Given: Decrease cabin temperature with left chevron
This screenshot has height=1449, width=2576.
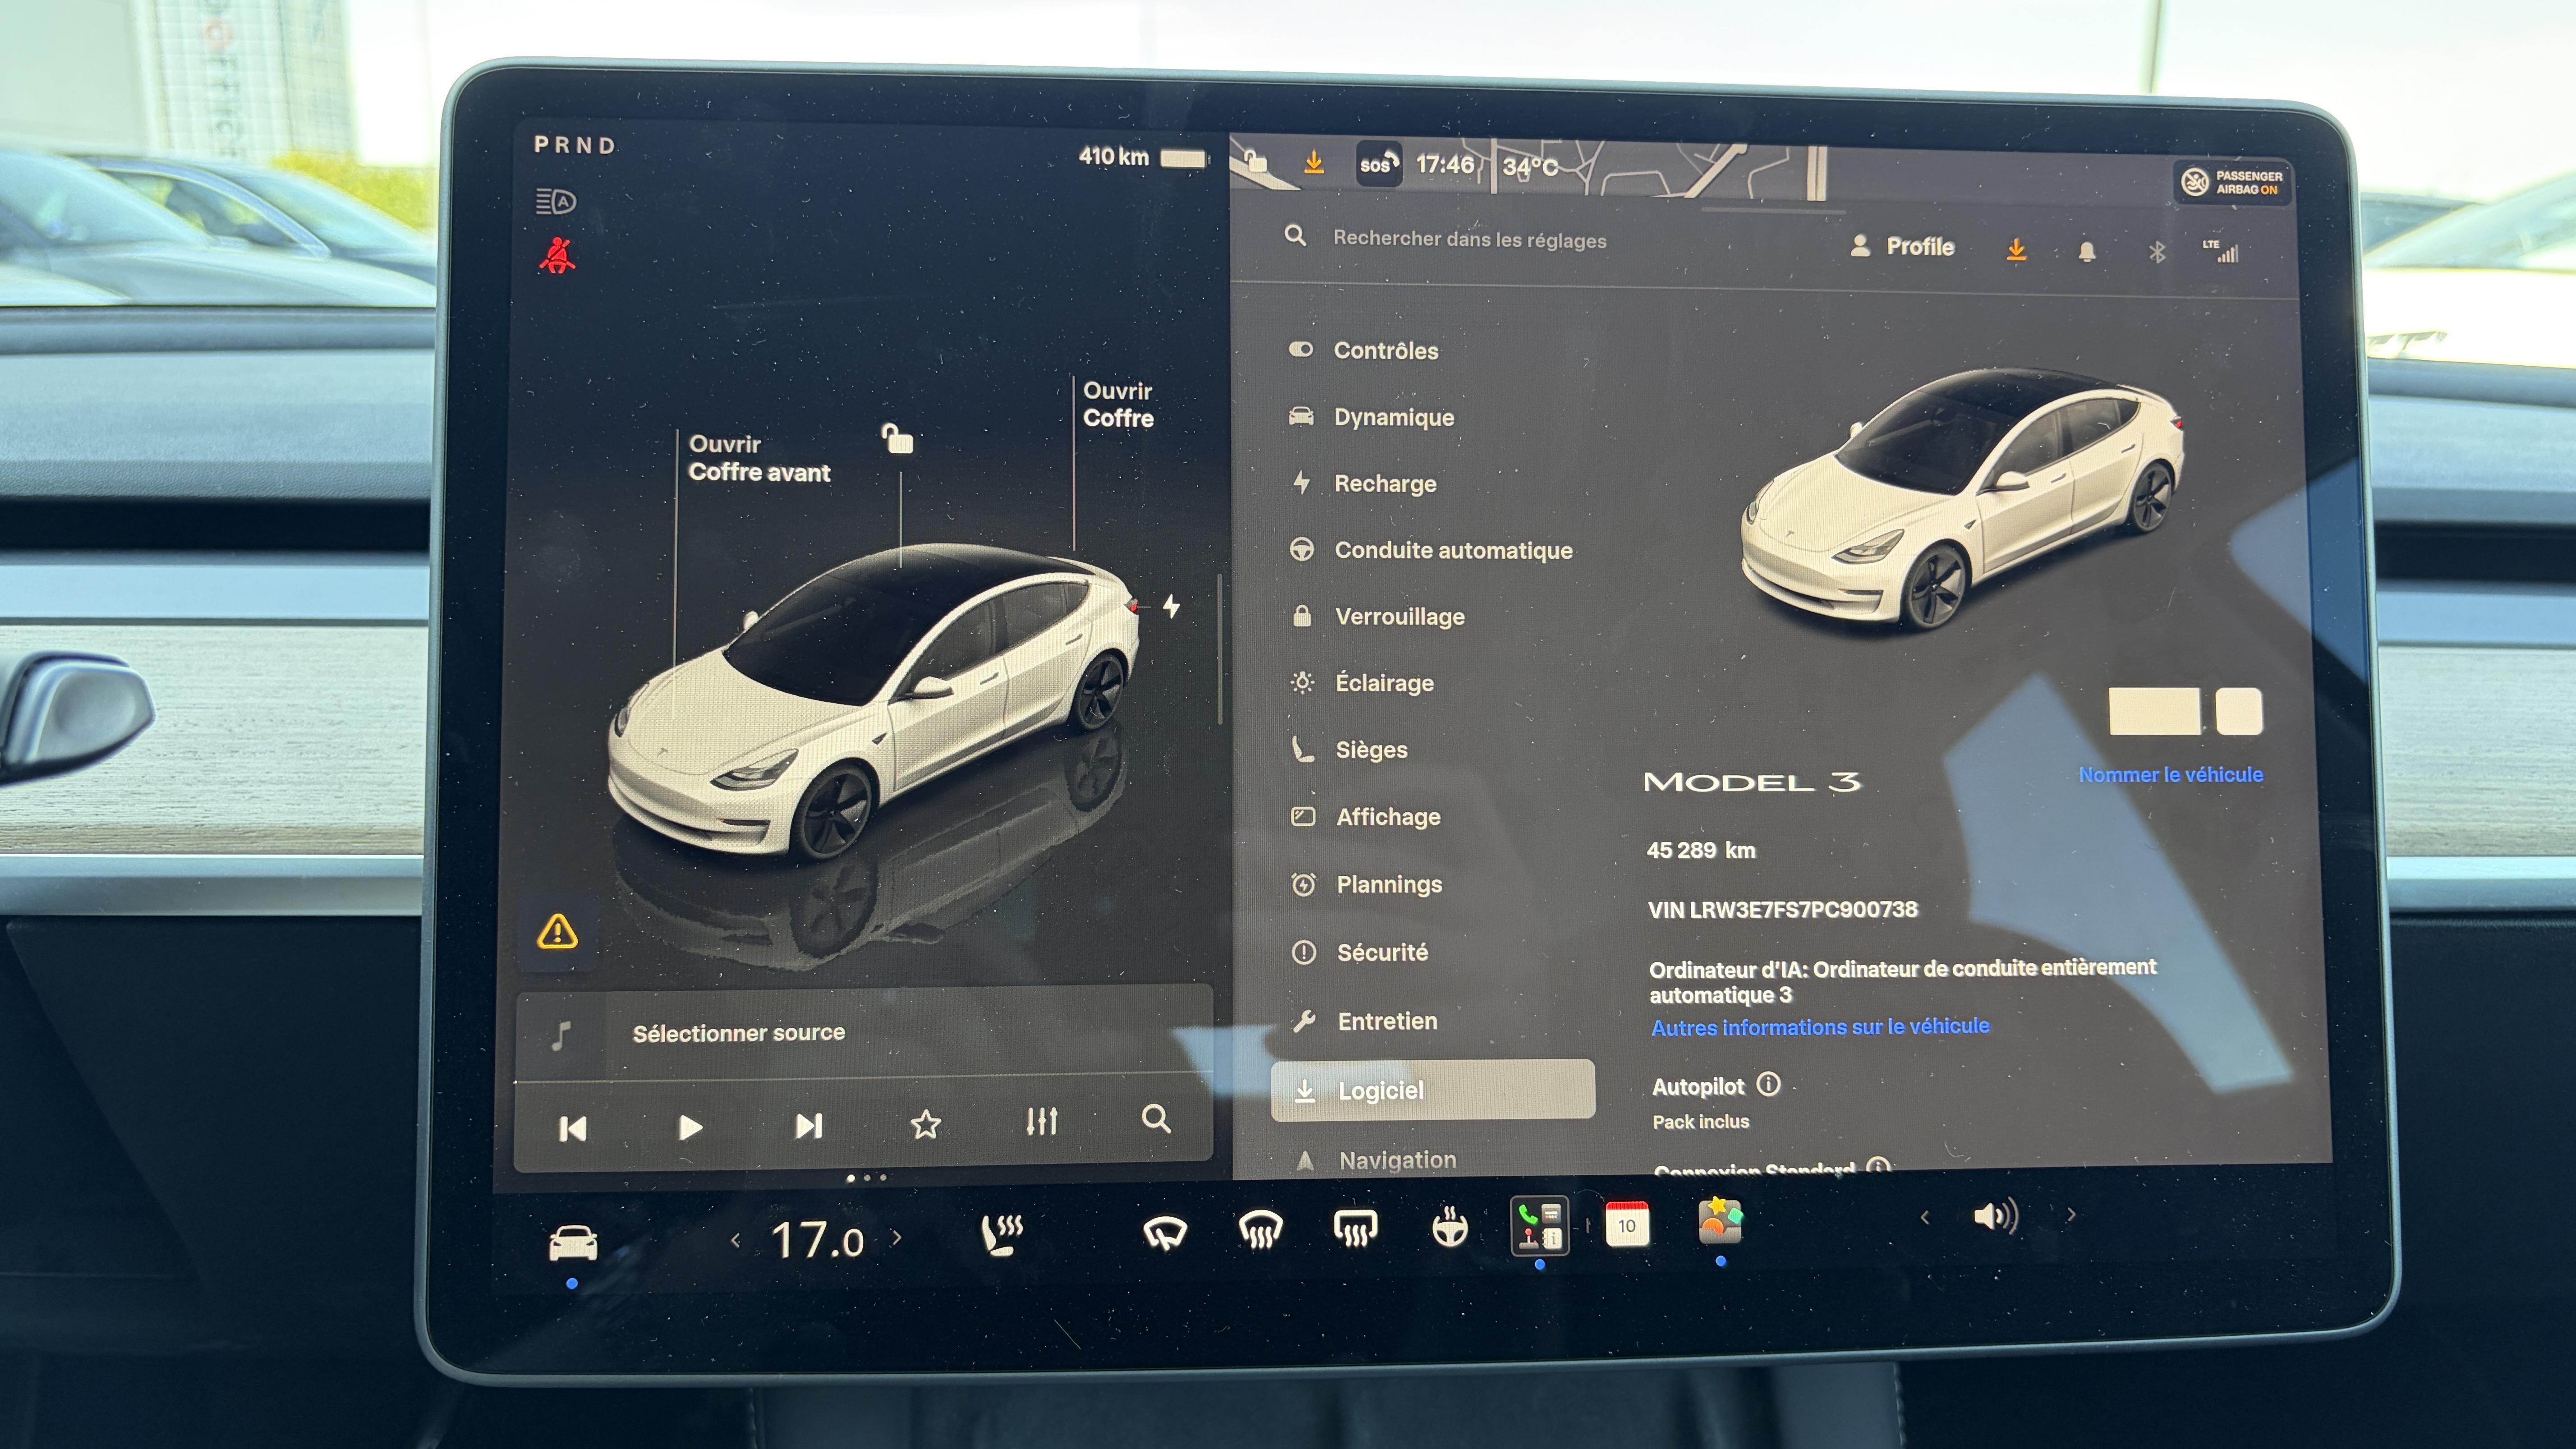Looking at the screenshot, I should tap(736, 1241).
